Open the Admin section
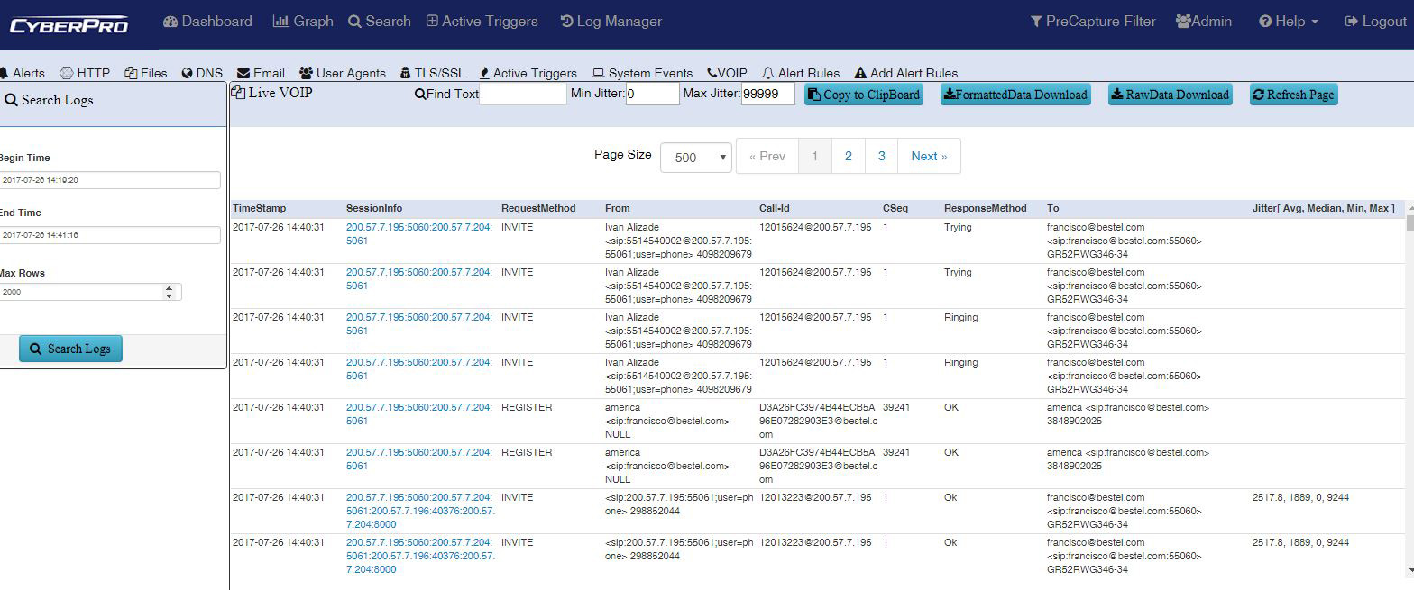This screenshot has width=1414, height=590. pos(1204,21)
